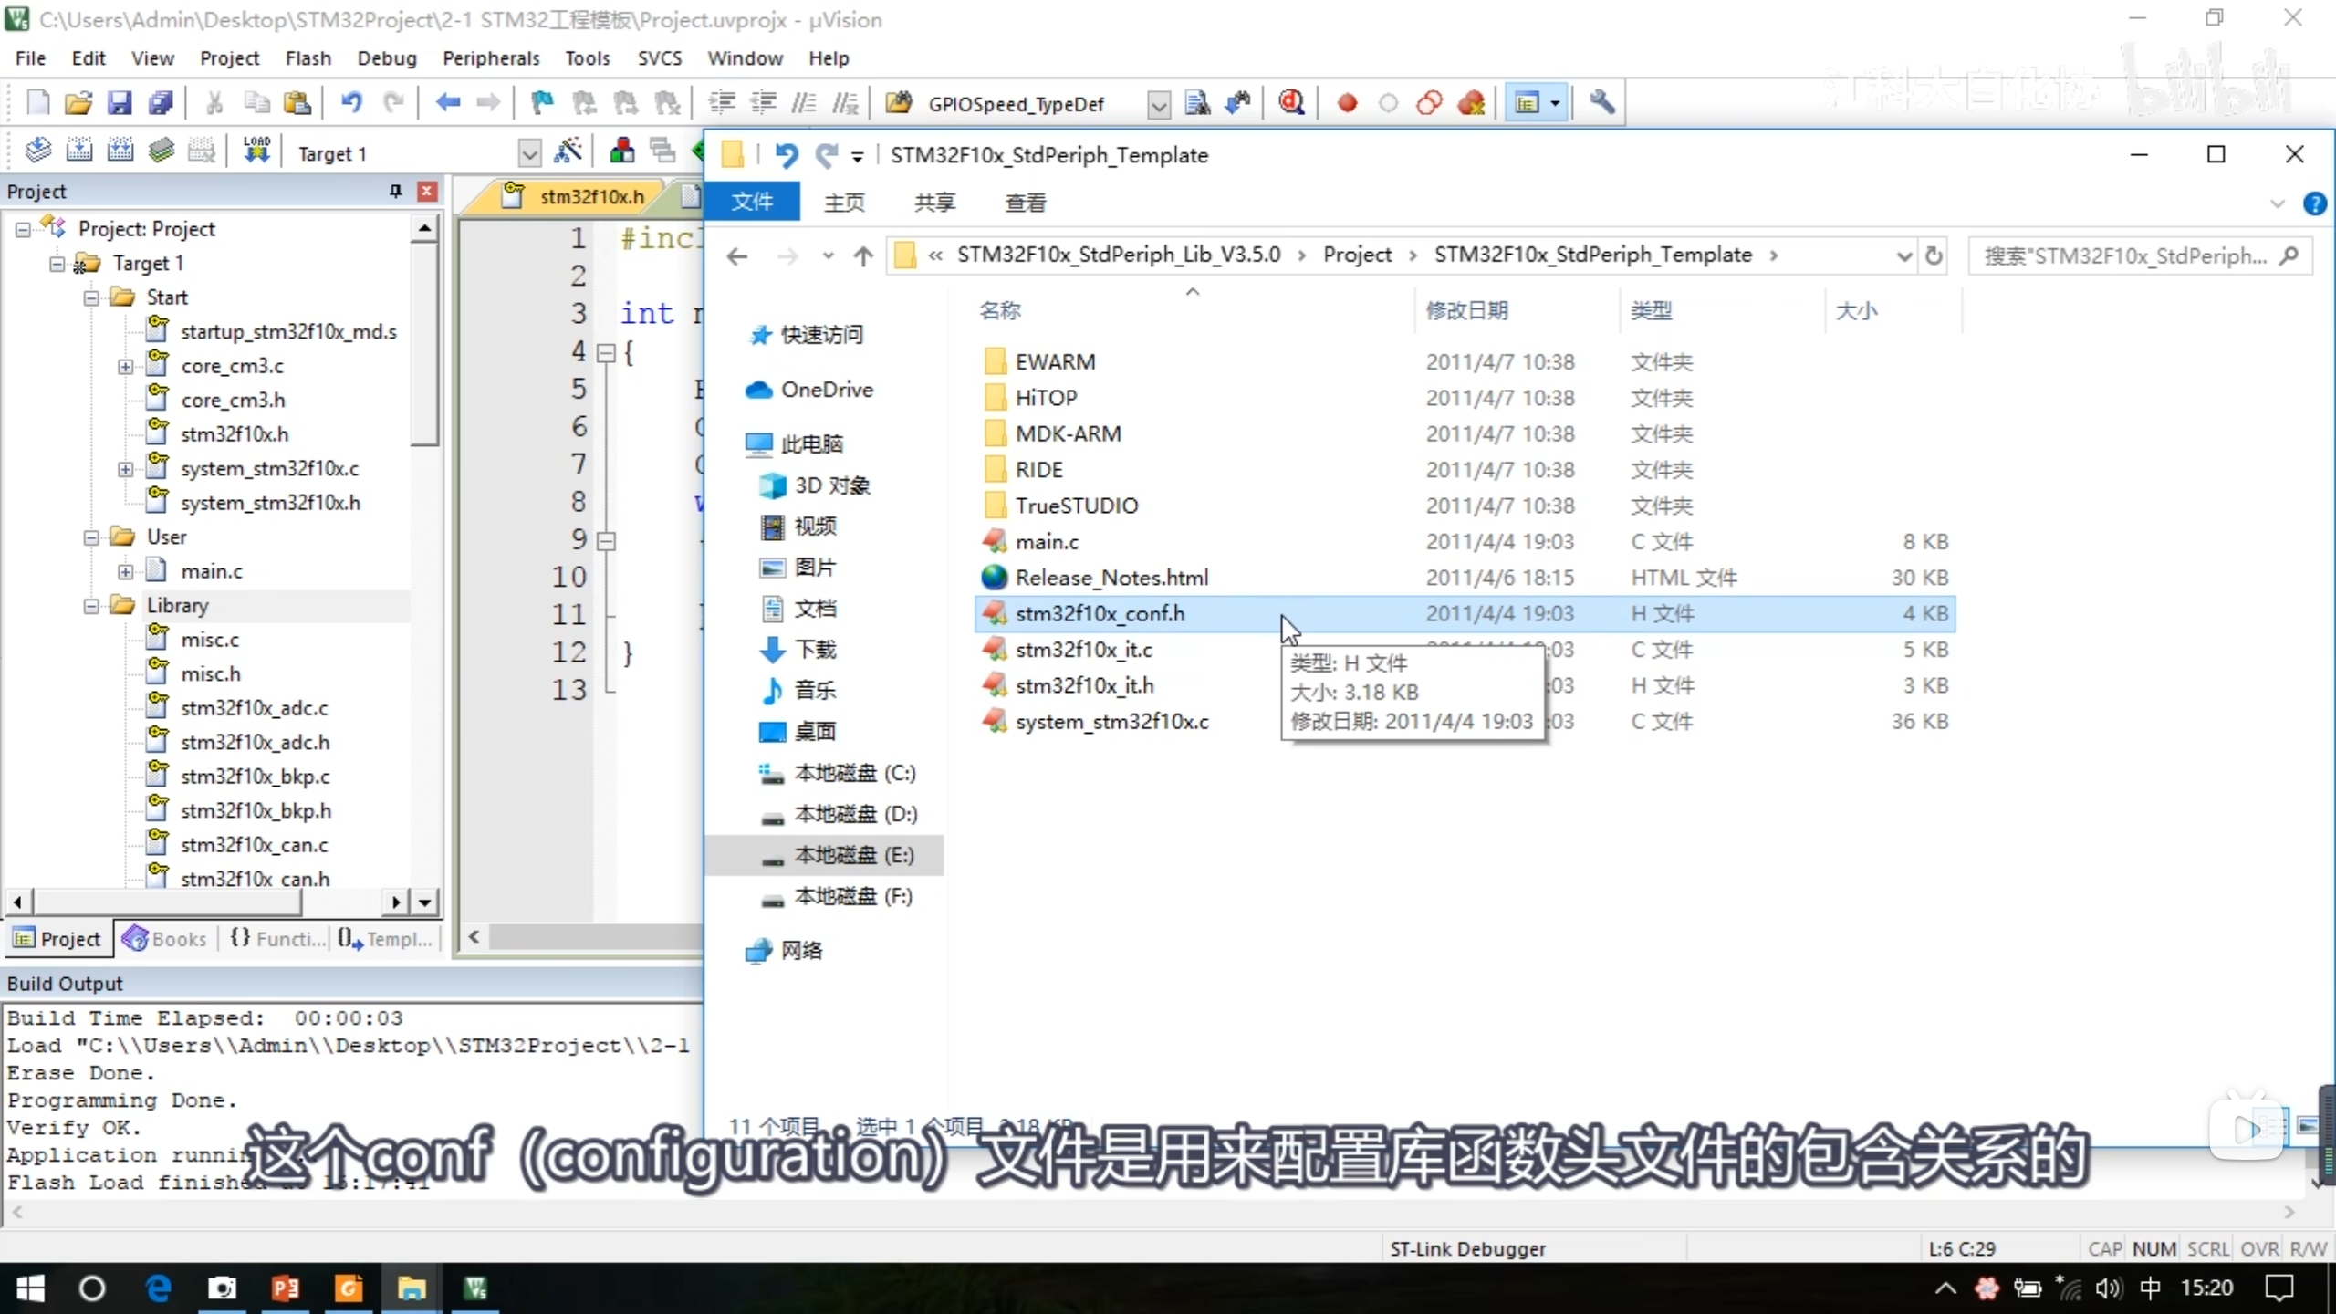This screenshot has height=1314, width=2336.
Task: Click the Download (LOAD) to flash icon
Action: (256, 151)
